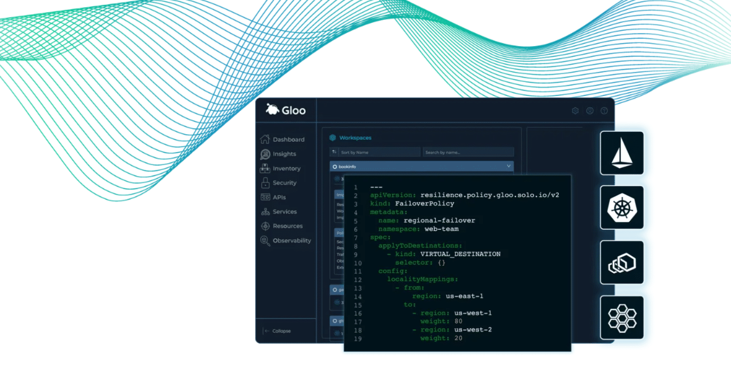Select the Istio sailboat tile
Viewport: 731px width, 388px height.
[622, 153]
